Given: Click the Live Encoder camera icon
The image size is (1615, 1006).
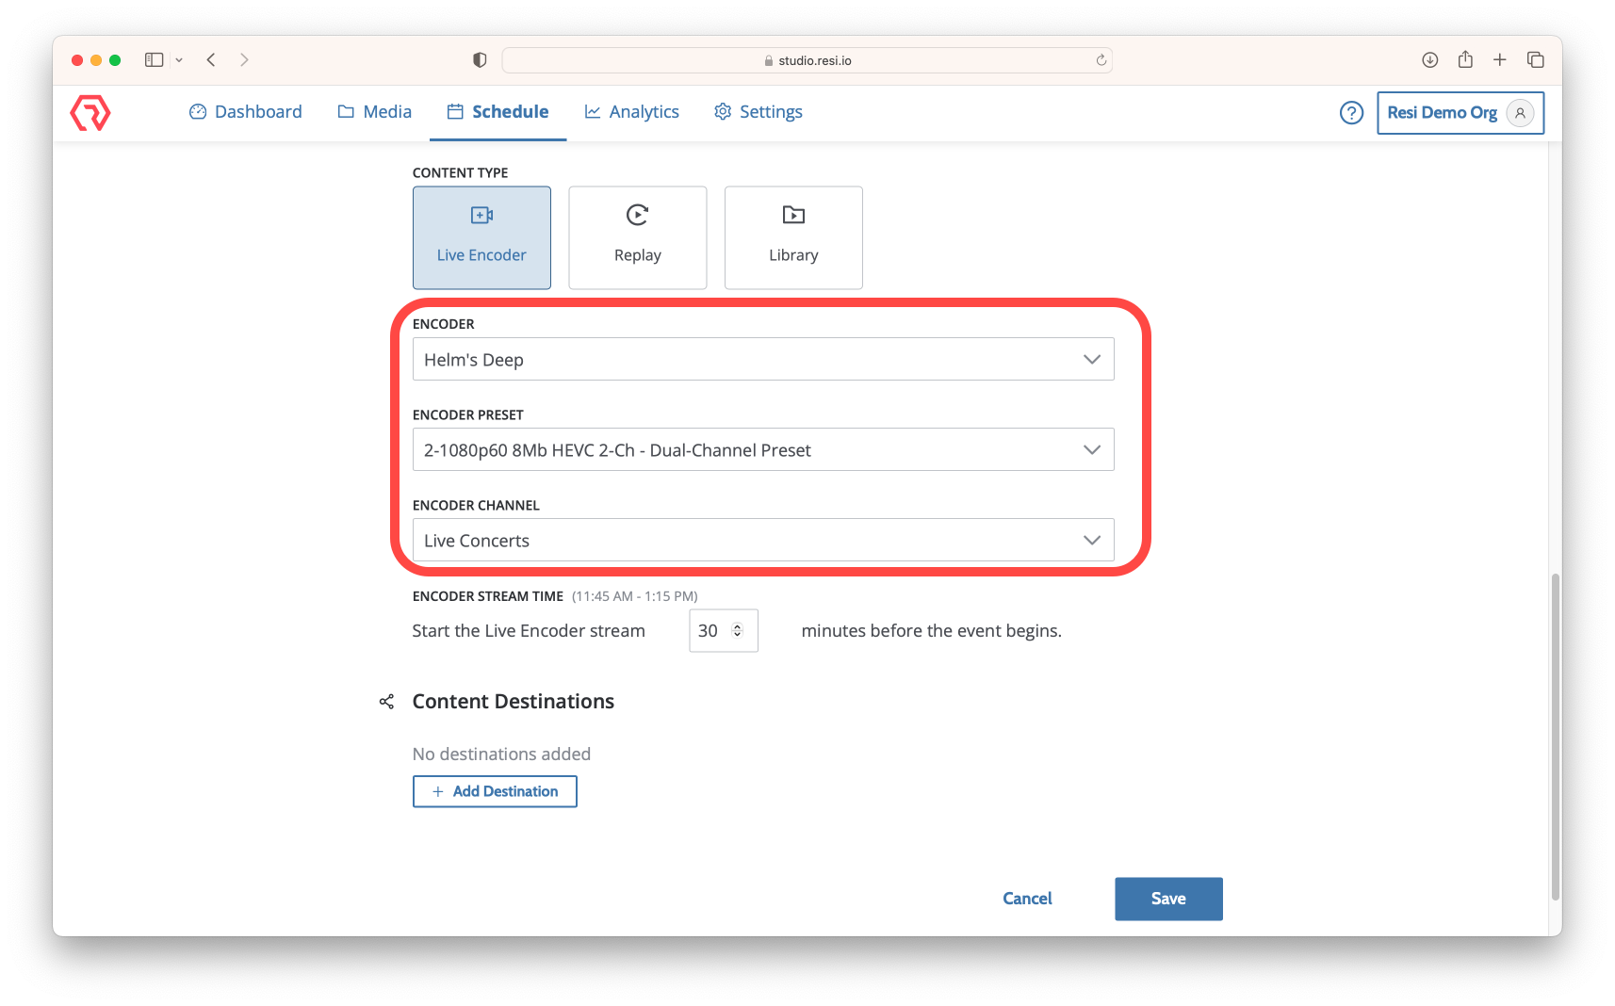Looking at the screenshot, I should coord(481,214).
